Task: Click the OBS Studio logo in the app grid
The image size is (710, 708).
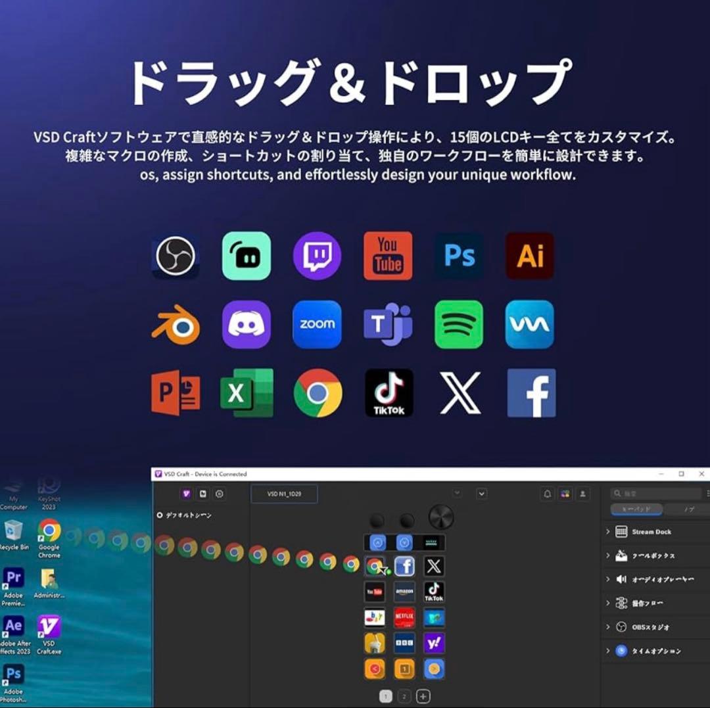Action: 176,256
